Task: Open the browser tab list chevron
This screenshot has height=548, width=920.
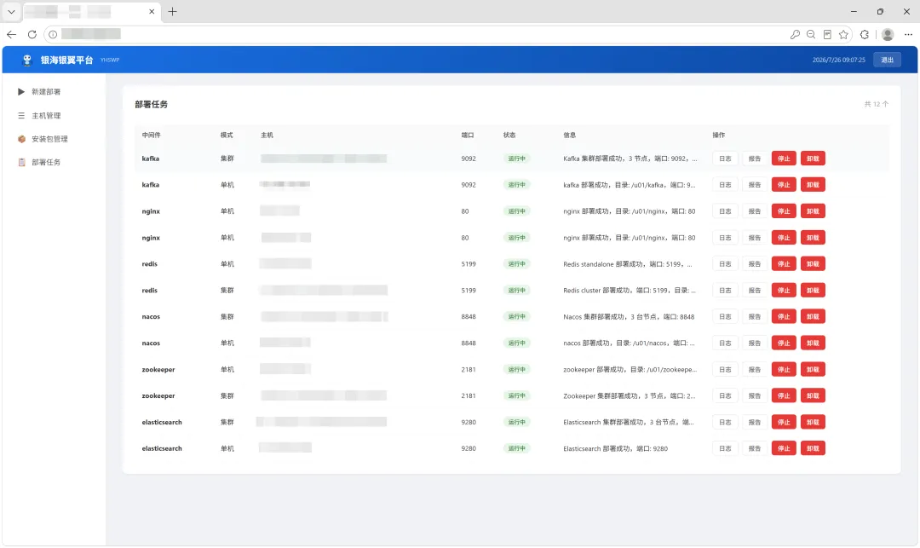Action: (x=11, y=12)
